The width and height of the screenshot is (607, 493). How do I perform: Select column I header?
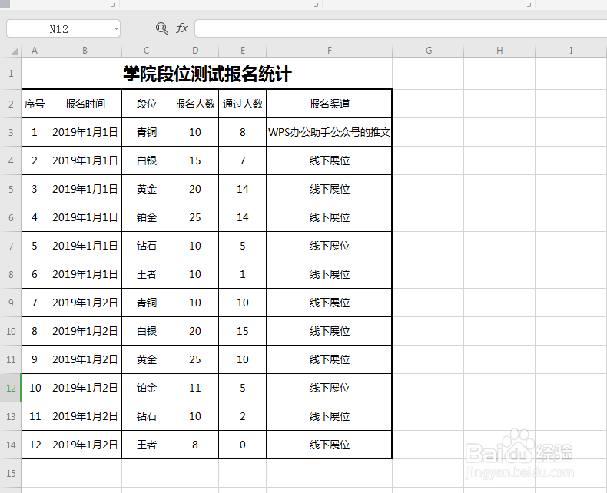[571, 51]
